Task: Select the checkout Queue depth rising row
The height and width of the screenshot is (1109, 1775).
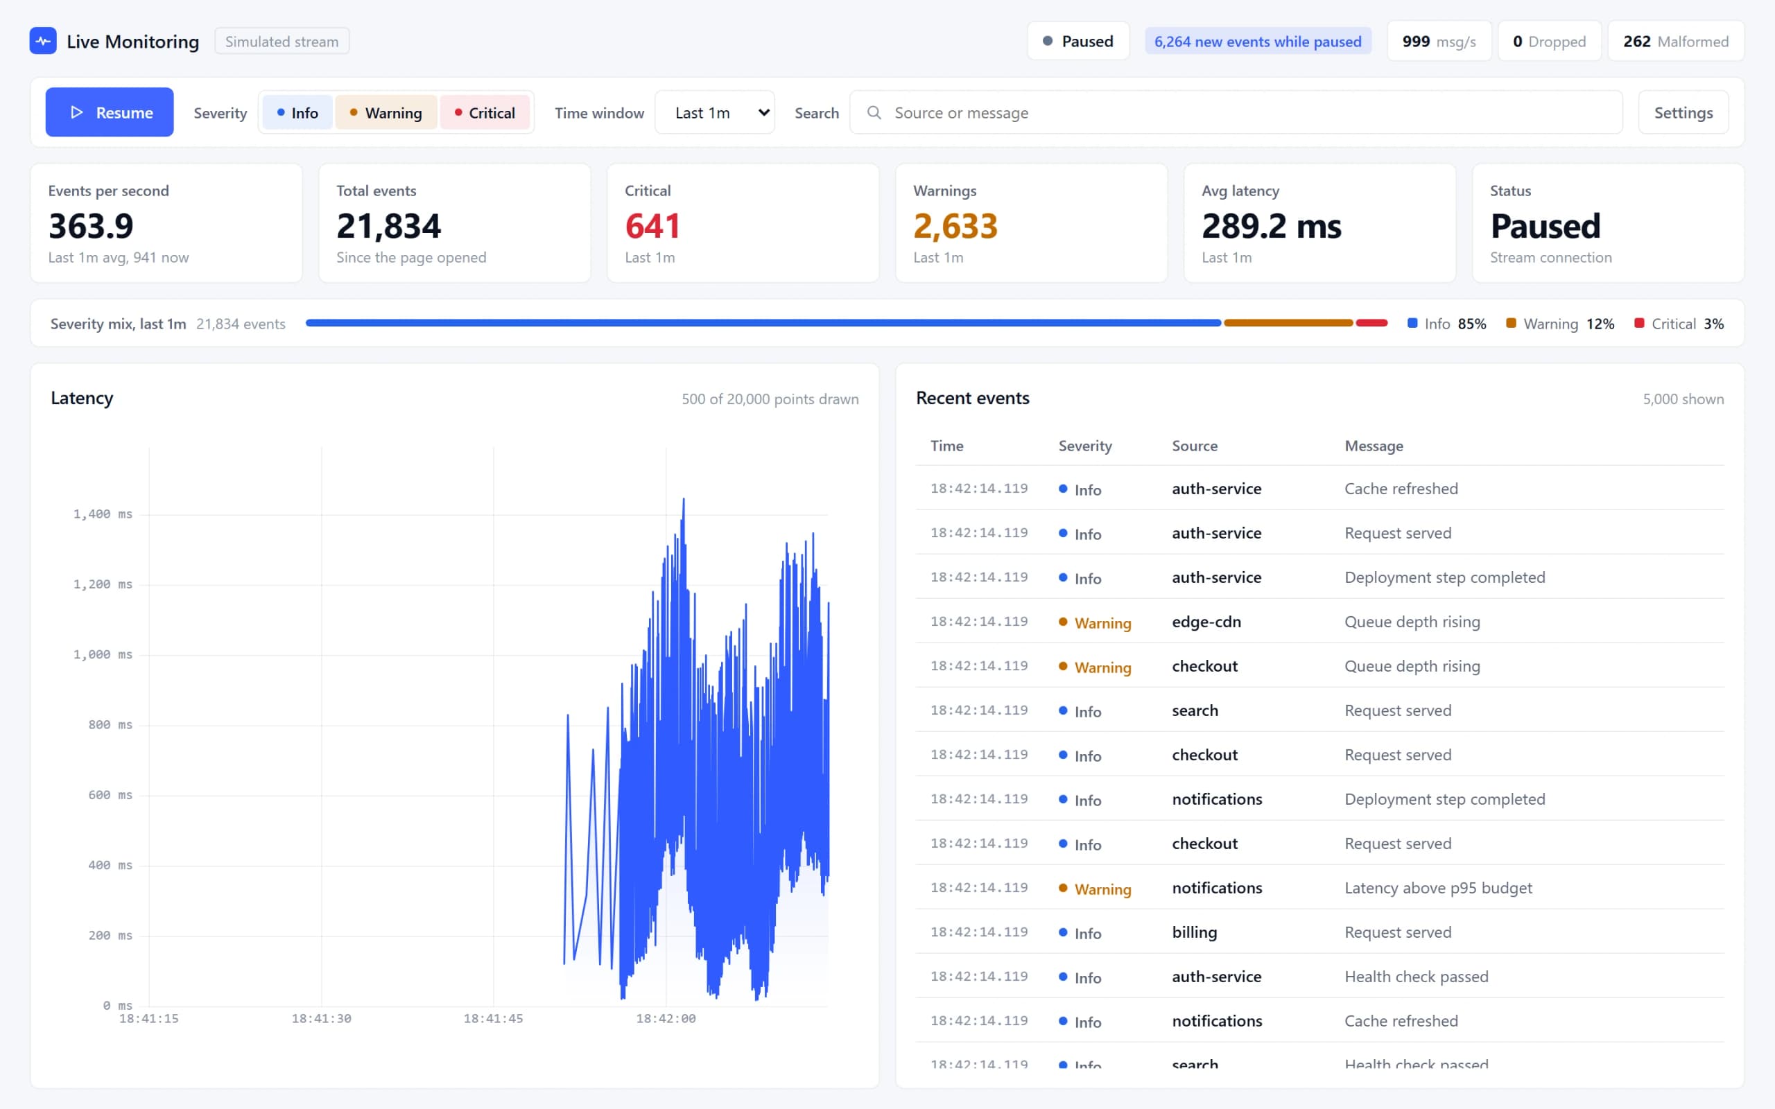Action: coord(1319,666)
